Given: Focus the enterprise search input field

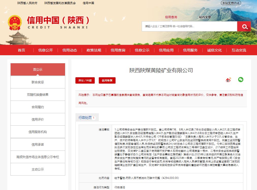Looking at the screenshot, I should point(189,26).
